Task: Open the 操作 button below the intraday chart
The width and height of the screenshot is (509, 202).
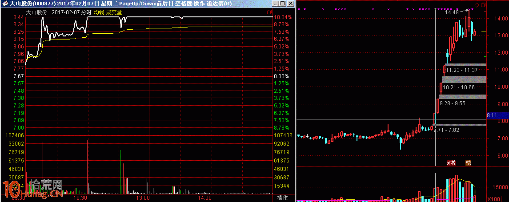Action: point(282,198)
